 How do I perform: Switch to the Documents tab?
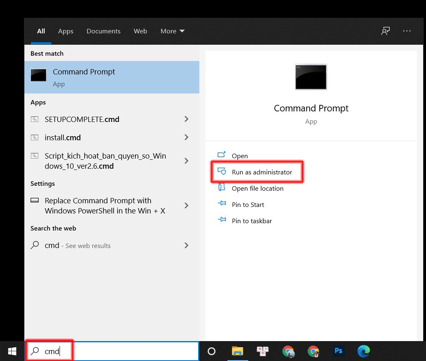tap(103, 31)
